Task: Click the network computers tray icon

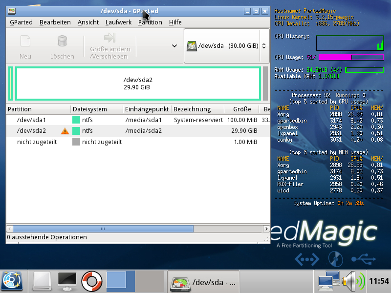Action: [x=328, y=282]
